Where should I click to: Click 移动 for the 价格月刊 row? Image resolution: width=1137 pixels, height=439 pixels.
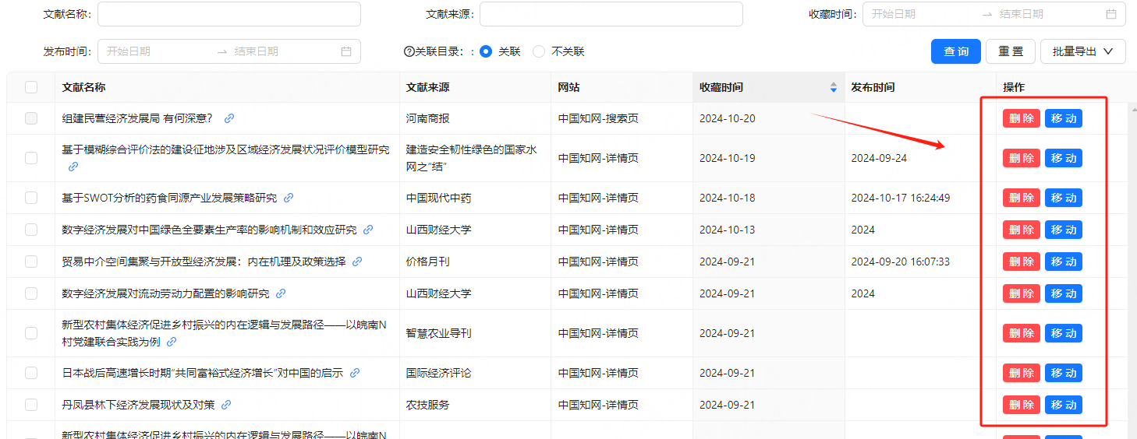[1063, 262]
